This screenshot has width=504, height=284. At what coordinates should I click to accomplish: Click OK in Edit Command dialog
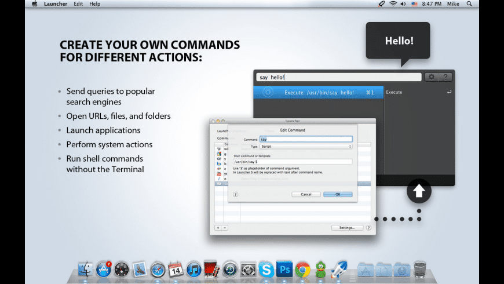pos(338,194)
